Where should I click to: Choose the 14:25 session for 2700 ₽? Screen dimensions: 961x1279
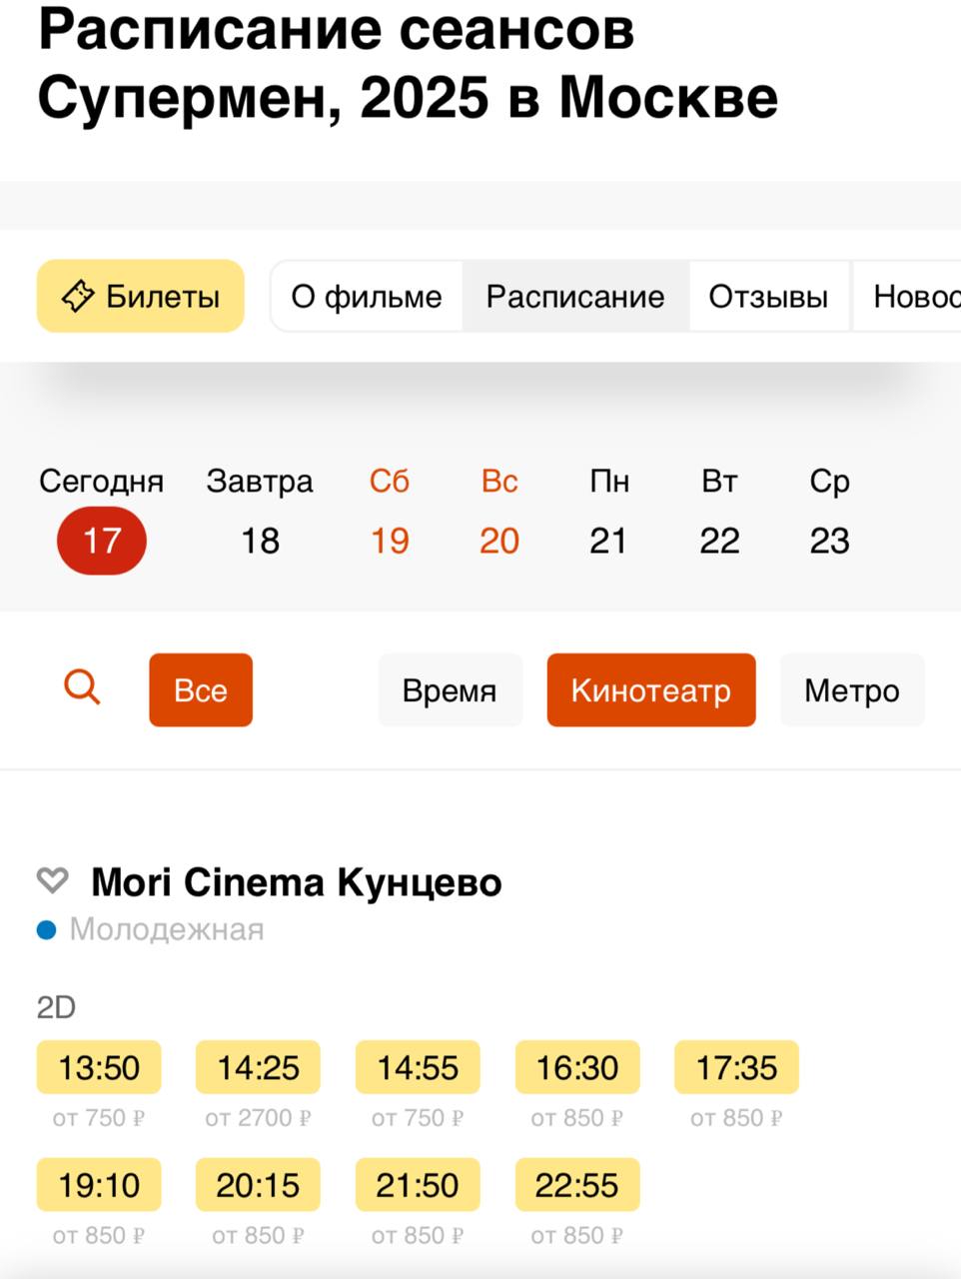pyautogui.click(x=258, y=1067)
